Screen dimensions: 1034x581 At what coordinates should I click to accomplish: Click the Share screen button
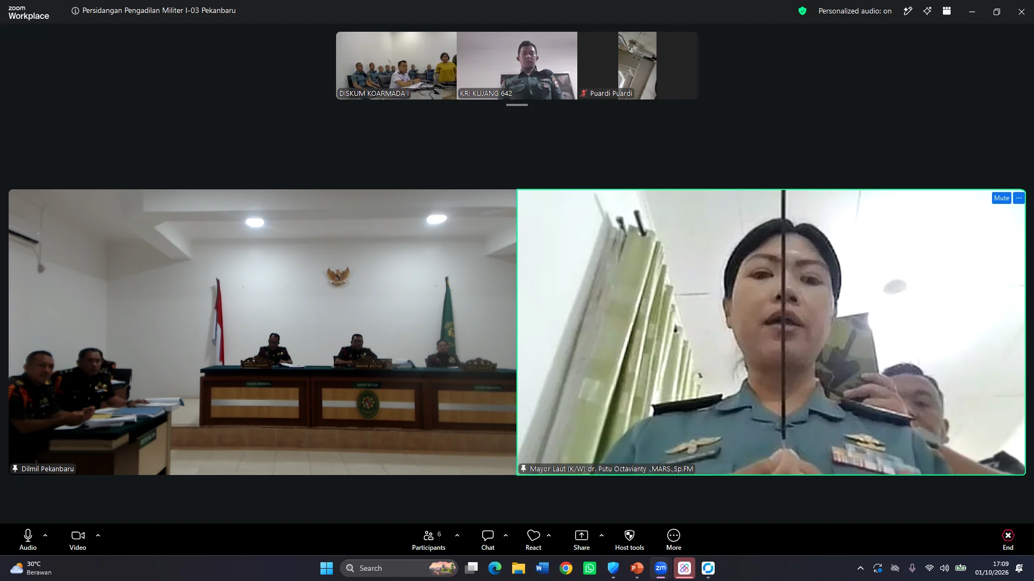582,540
